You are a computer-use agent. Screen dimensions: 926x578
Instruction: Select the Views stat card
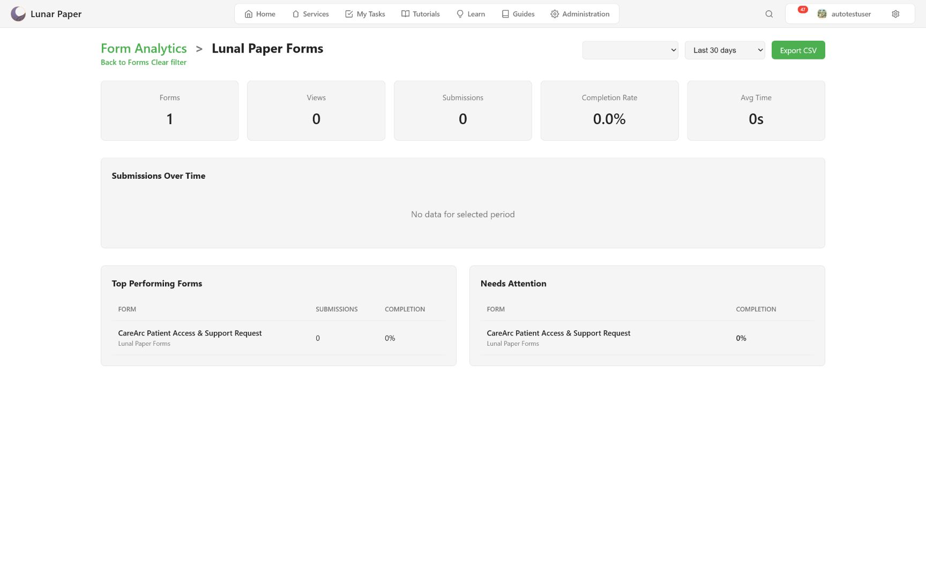click(x=316, y=111)
